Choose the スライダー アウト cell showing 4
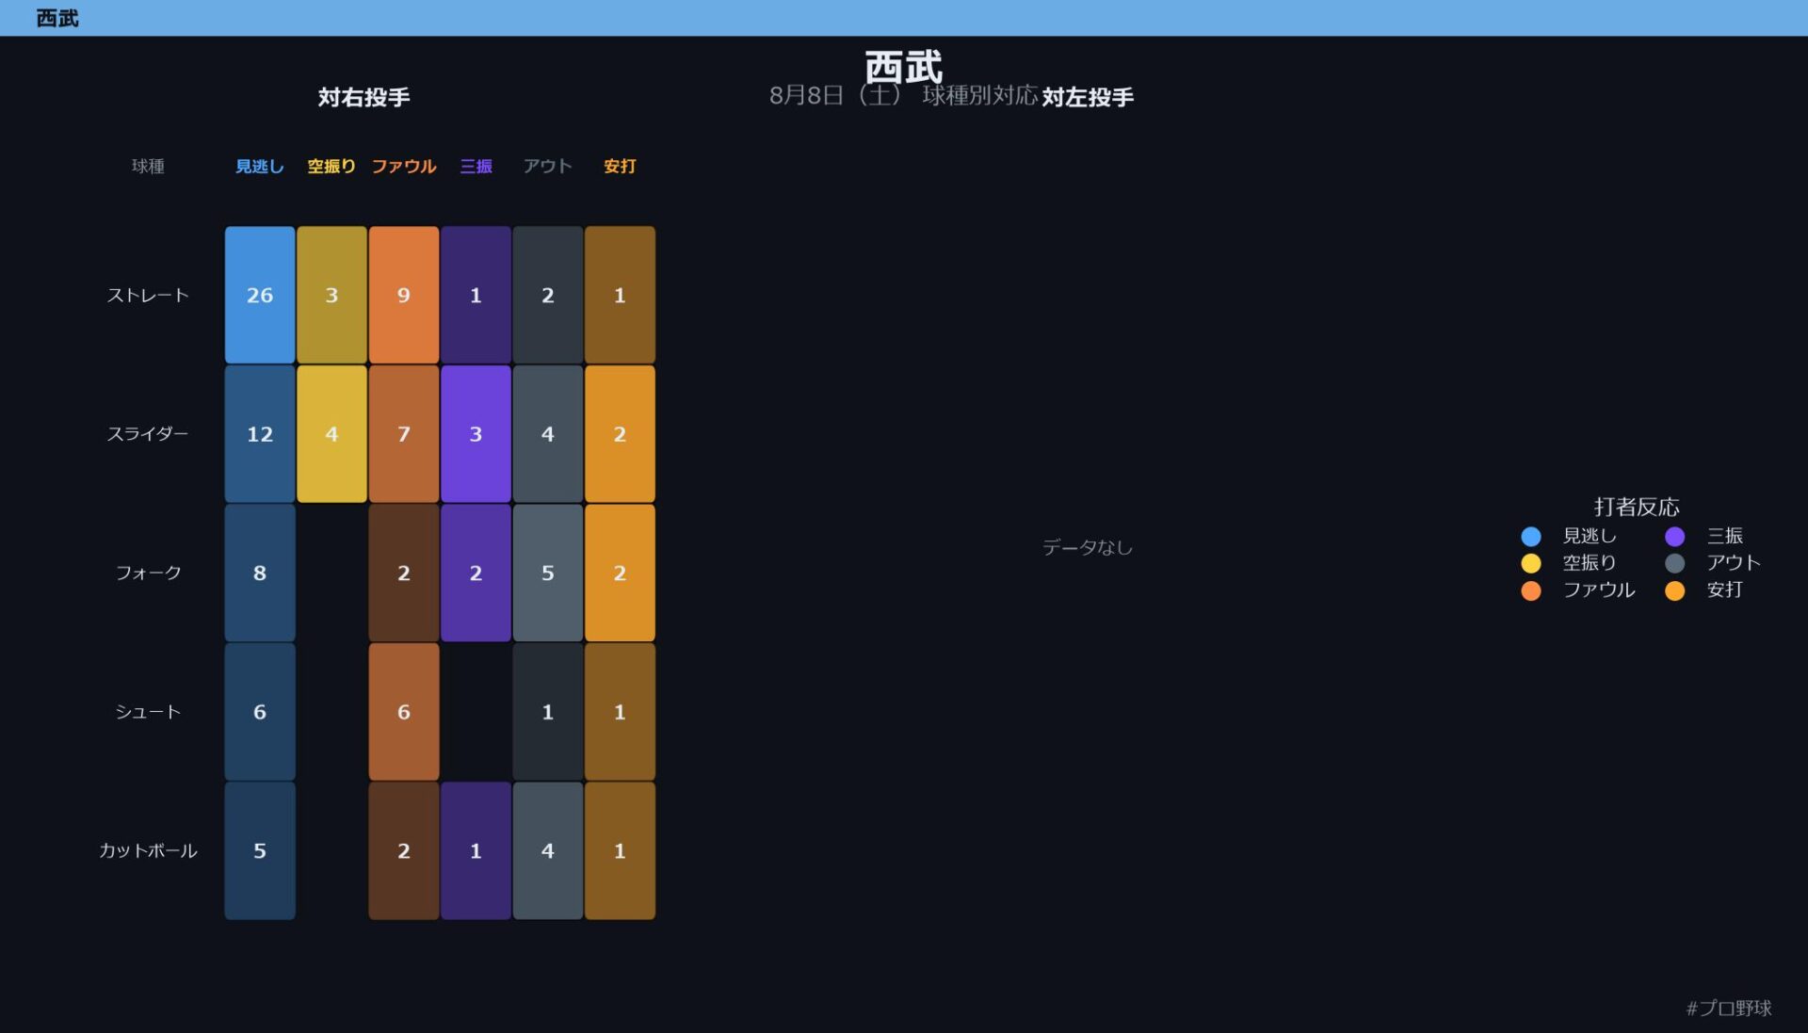1808x1033 pixels. tap(548, 434)
